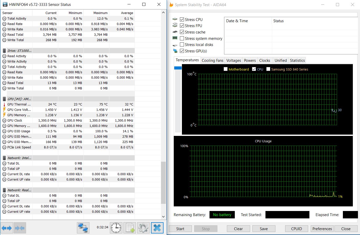This screenshot has height=235, width=360.
Task: Enable Samsung SSD 840 Series graph checkbox
Action: tap(268, 69)
